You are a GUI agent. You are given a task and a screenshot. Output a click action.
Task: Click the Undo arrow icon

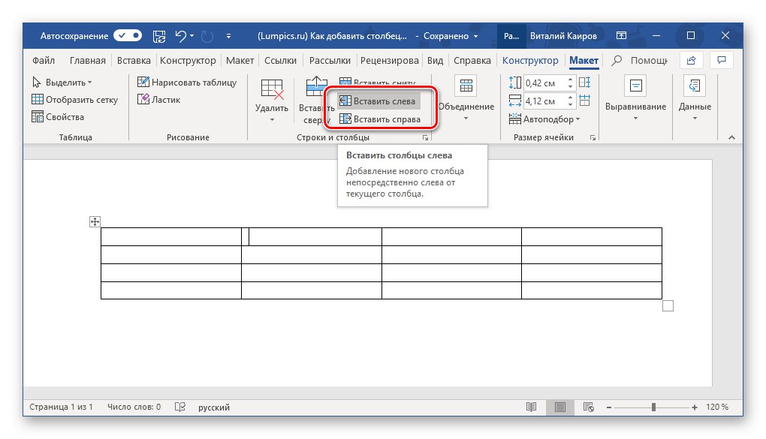[180, 36]
